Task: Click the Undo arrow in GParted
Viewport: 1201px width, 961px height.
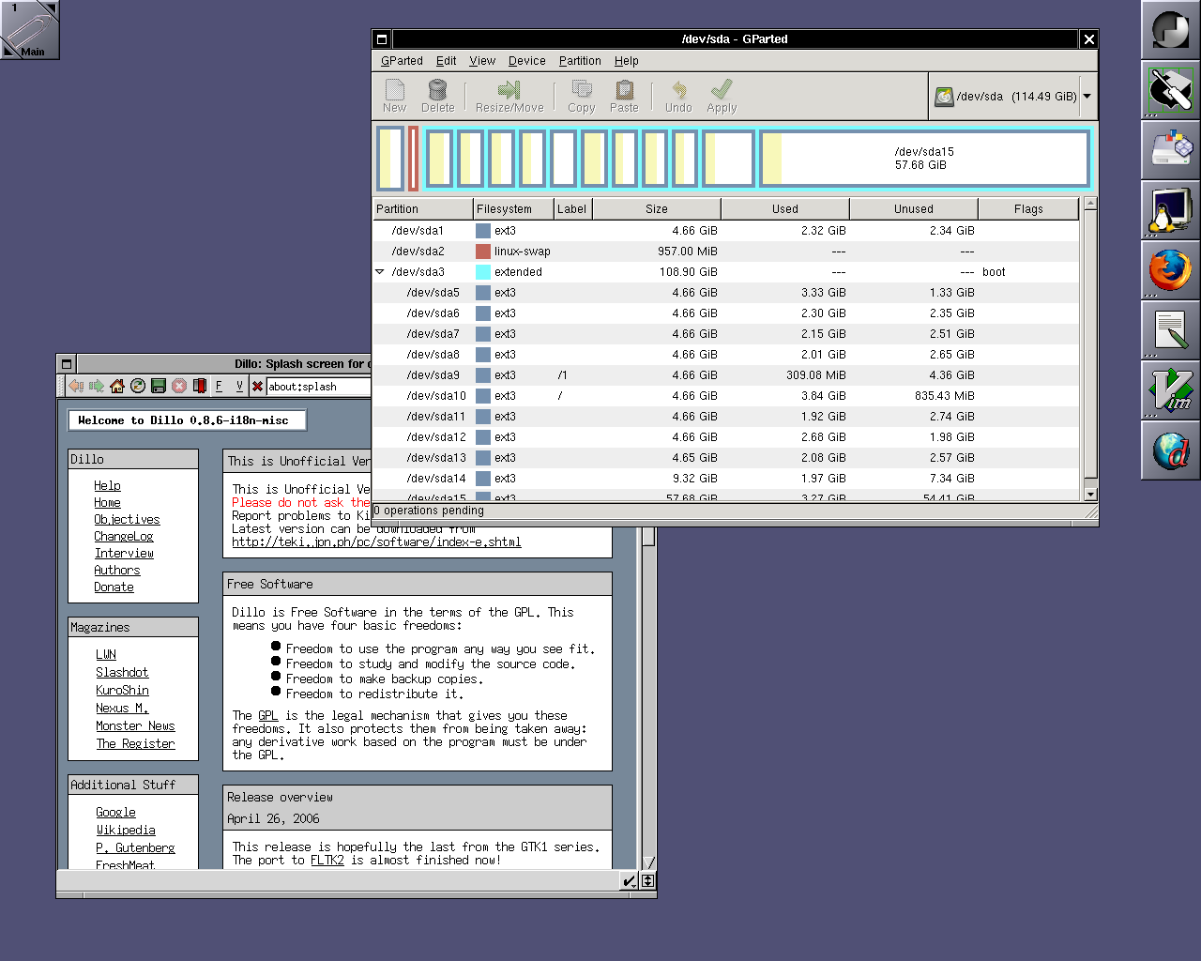Action: tap(678, 90)
